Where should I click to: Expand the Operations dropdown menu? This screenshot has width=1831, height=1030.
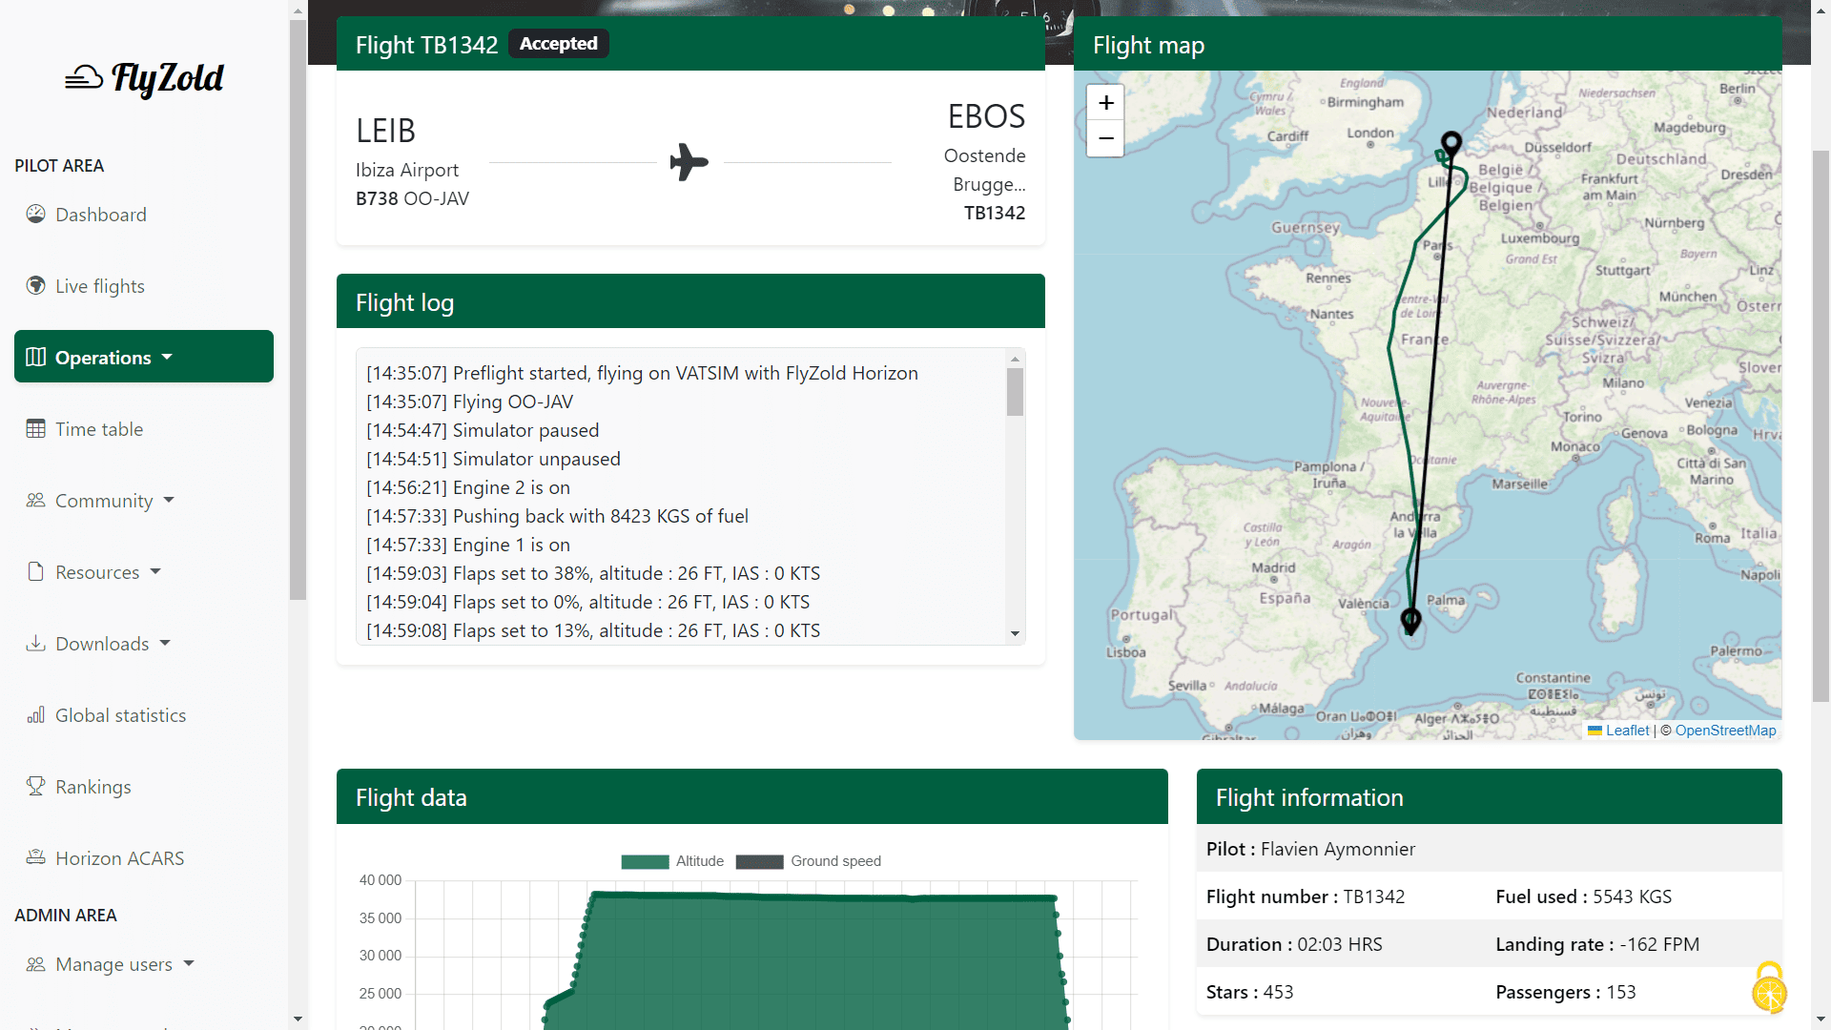tap(142, 358)
